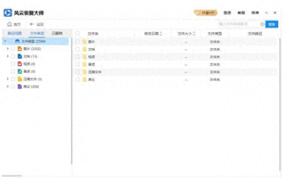
Task: Click the 风云恢复大师 app logo
Action: coord(7,13)
